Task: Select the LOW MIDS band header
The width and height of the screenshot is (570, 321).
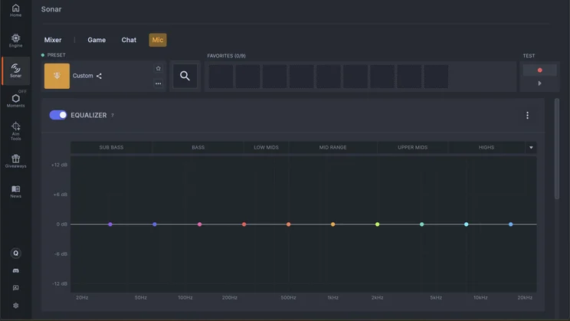Action: [266, 147]
